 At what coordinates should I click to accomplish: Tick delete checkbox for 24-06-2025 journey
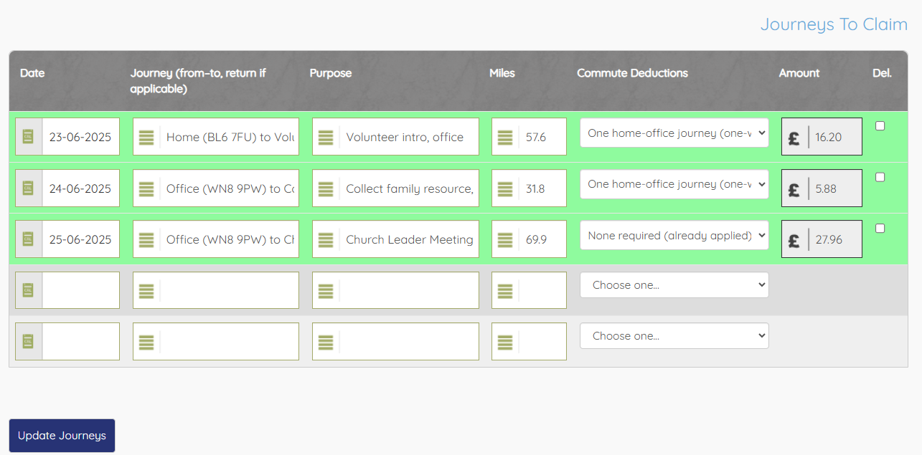[880, 177]
